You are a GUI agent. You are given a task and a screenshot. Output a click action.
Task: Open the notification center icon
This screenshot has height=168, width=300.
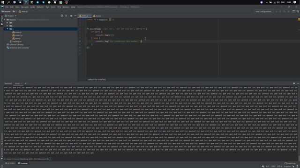(x=295, y=2)
